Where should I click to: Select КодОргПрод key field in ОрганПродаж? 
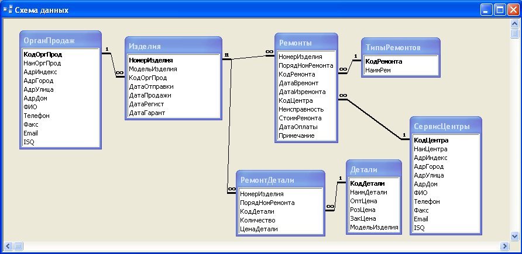[x=43, y=54]
